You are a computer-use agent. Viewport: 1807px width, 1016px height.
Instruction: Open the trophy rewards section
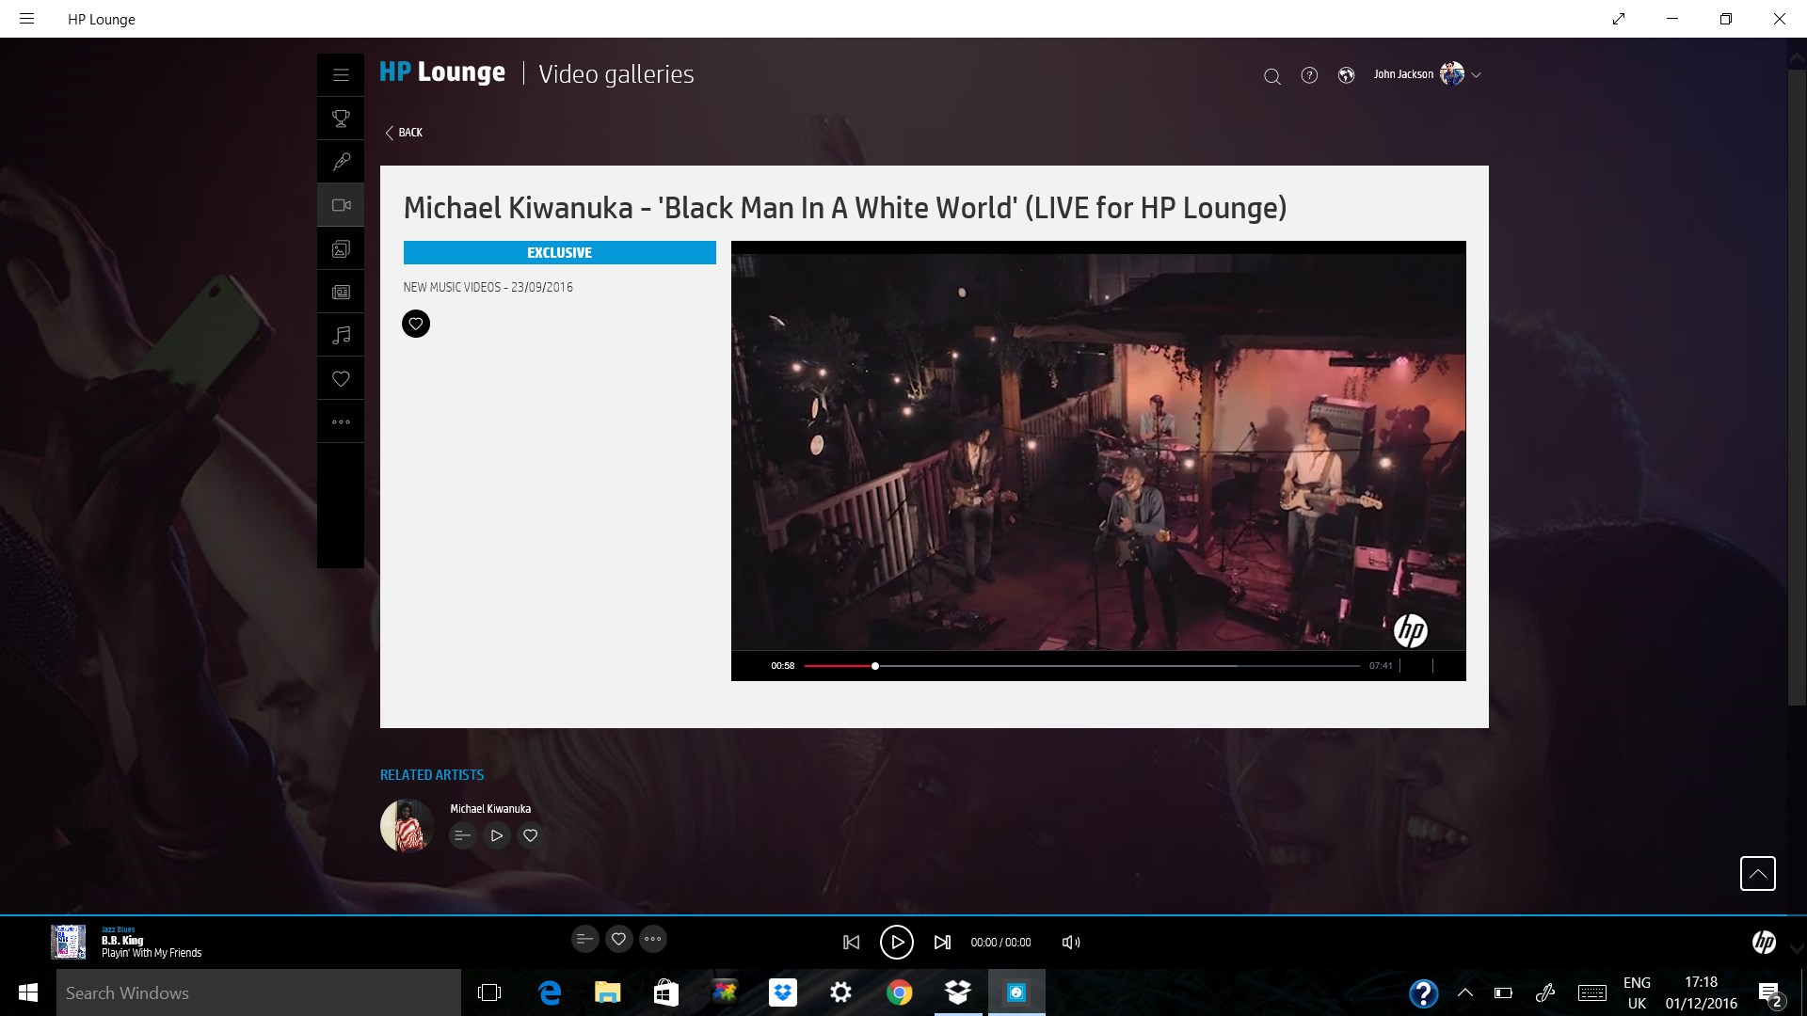click(341, 119)
